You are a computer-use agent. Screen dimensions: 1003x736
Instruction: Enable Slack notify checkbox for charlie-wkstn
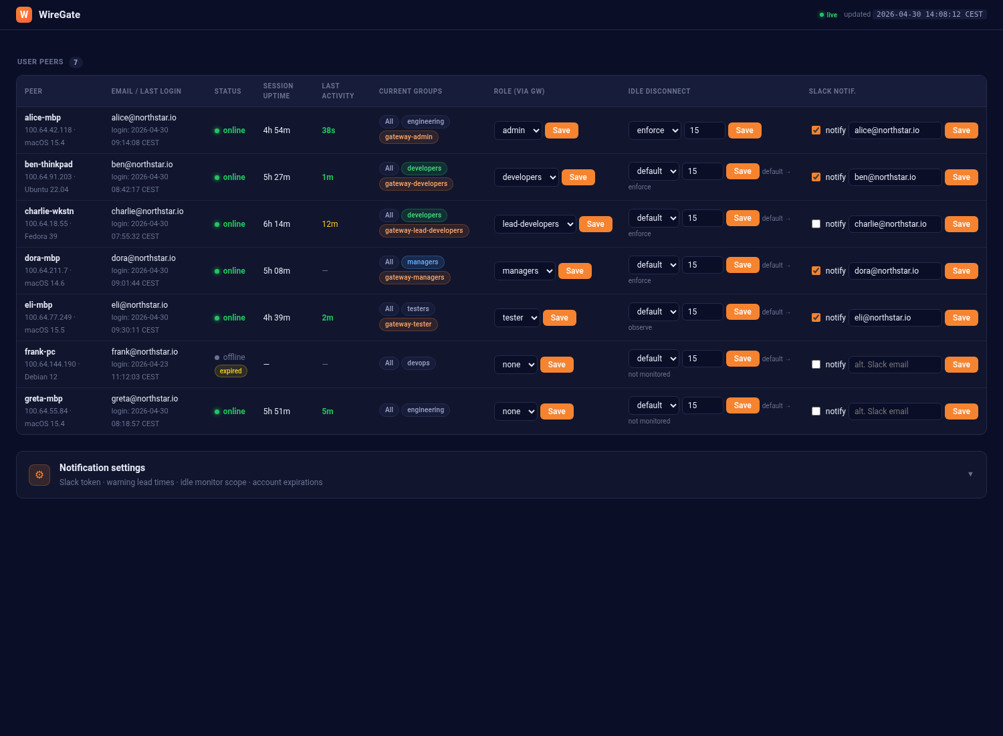point(816,224)
